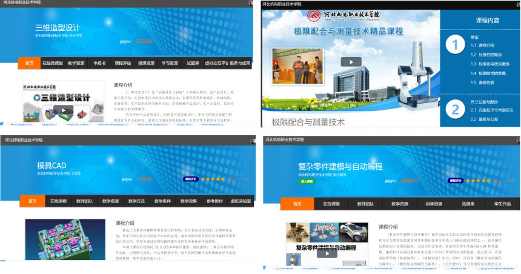
Task: Select 1.2 互换性的概念 in course contents
Action: (486, 55)
